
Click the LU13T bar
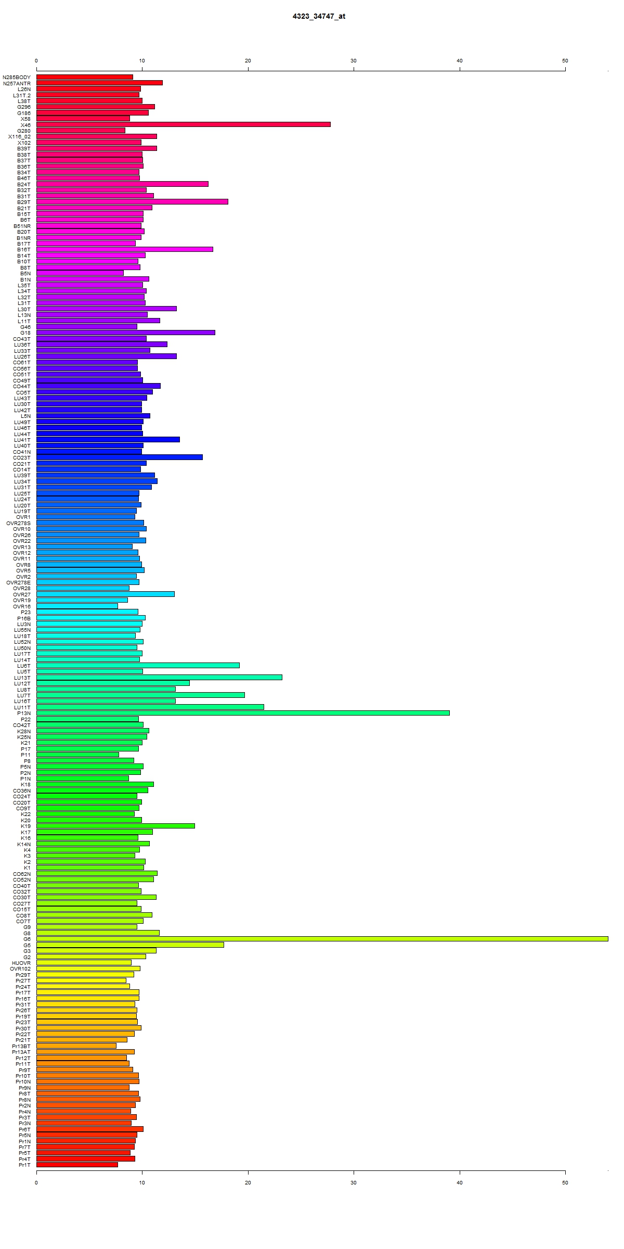click(159, 678)
